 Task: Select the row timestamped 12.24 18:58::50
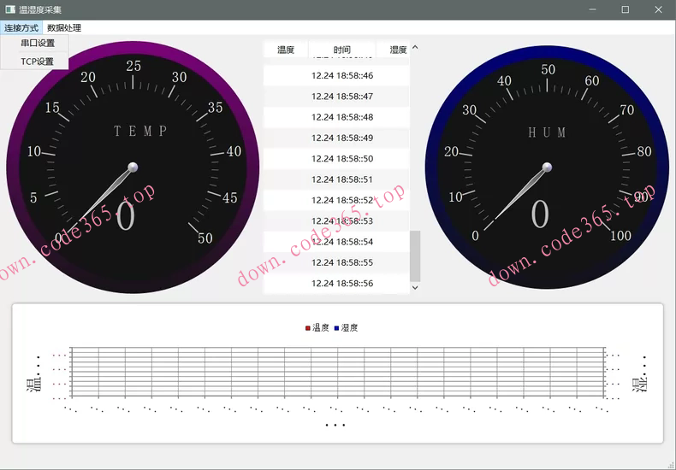(342, 159)
